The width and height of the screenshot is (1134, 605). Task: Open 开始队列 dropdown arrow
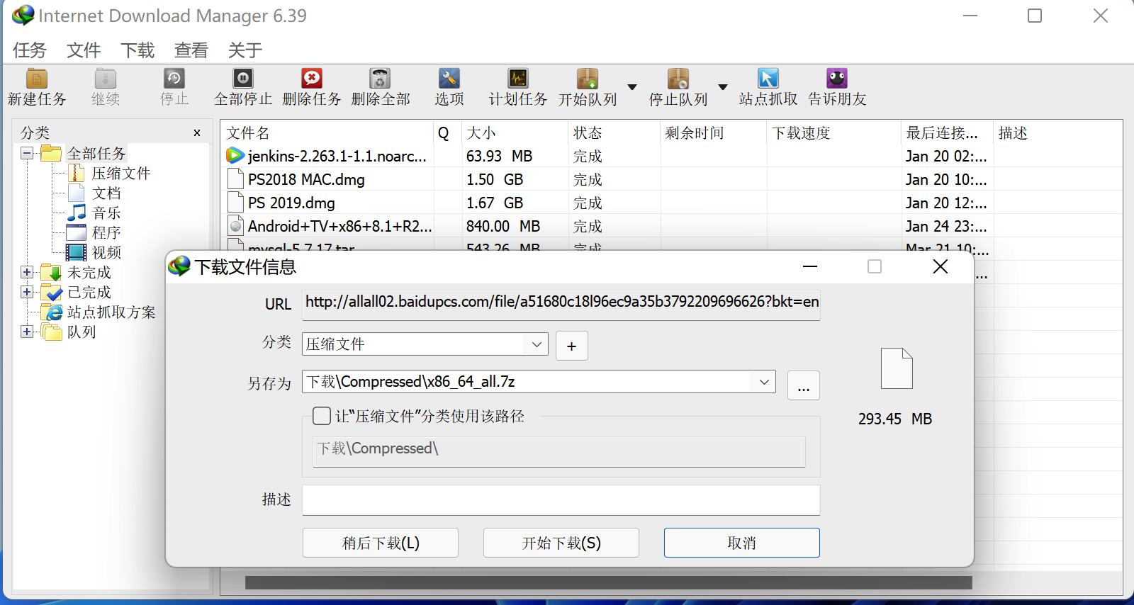click(x=632, y=87)
